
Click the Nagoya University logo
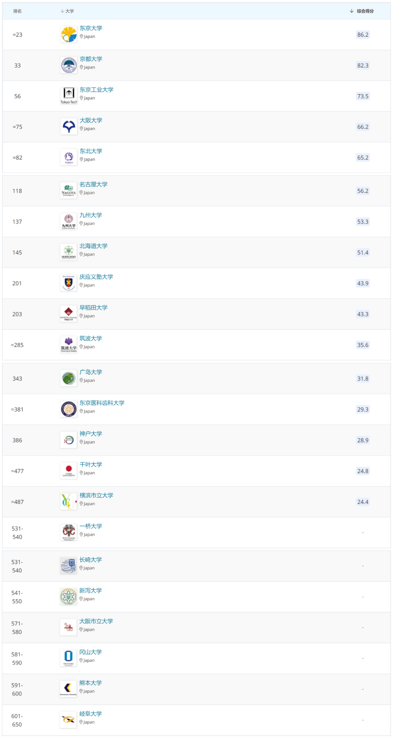pos(68,191)
